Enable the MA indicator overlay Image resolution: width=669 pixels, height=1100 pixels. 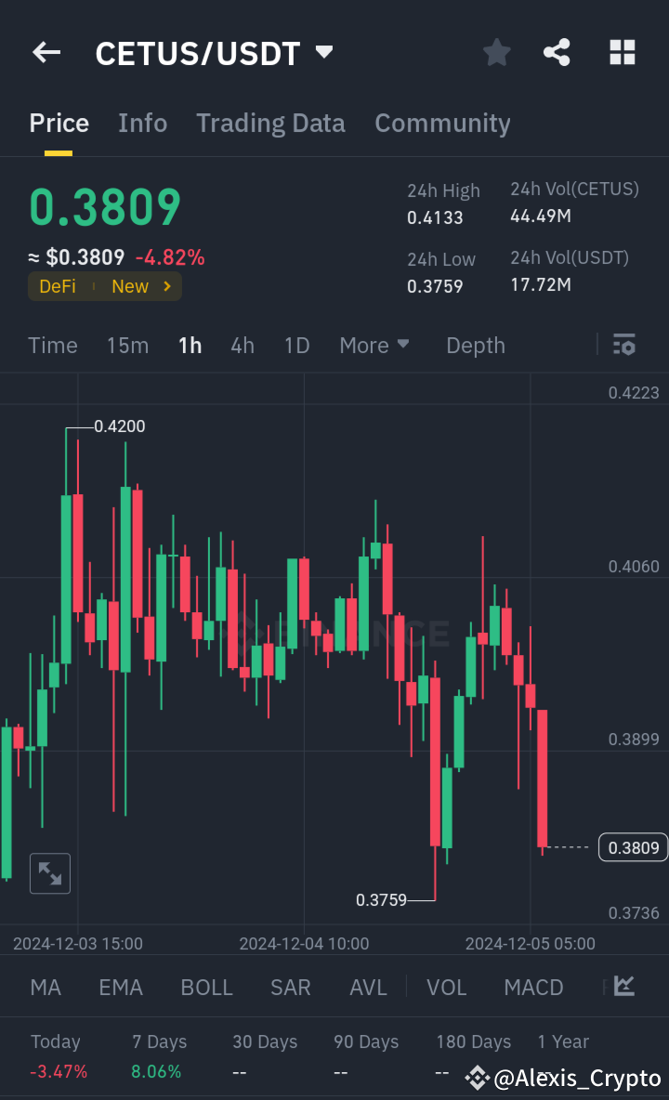click(45, 987)
